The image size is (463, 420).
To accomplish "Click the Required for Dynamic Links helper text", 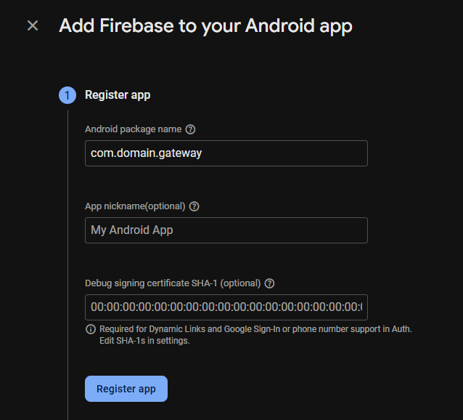I will pyautogui.click(x=255, y=329).
